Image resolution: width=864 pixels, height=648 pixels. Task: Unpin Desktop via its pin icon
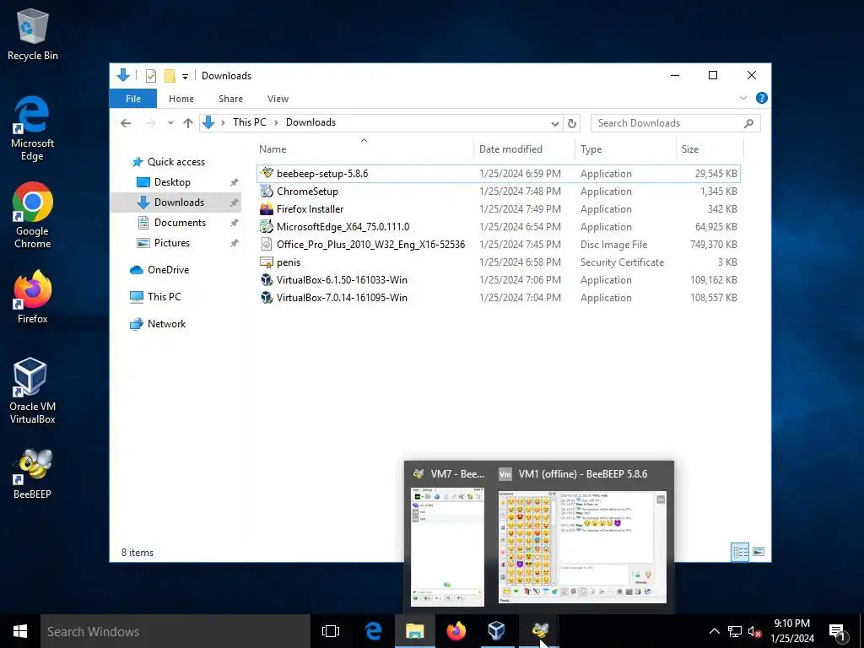click(x=235, y=182)
